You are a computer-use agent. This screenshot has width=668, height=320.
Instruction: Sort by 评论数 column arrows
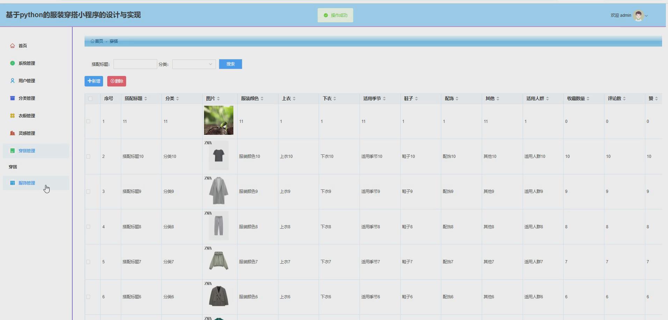click(x=624, y=99)
